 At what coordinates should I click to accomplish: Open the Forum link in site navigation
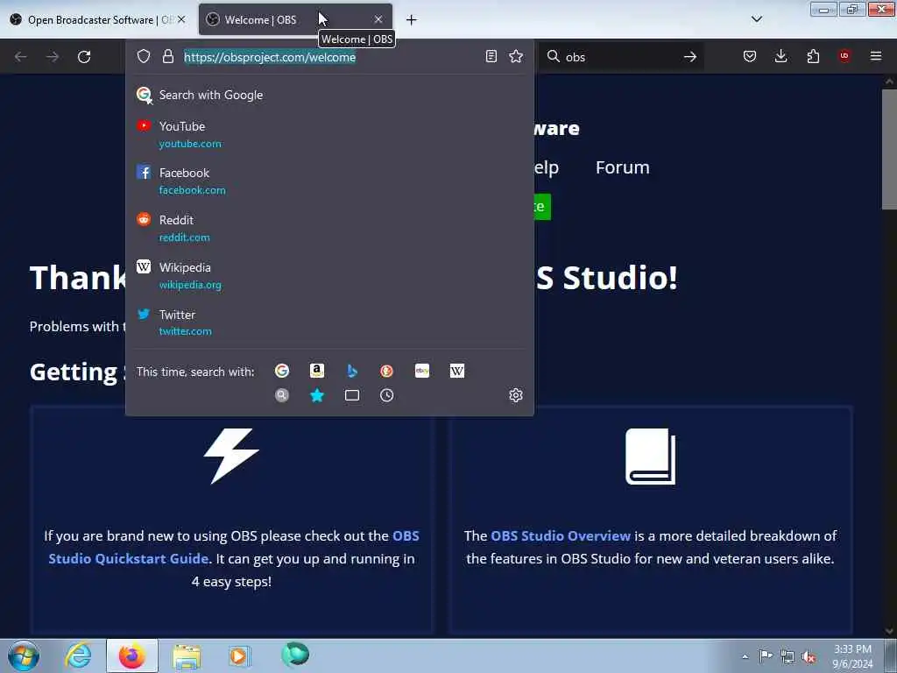pyautogui.click(x=623, y=167)
